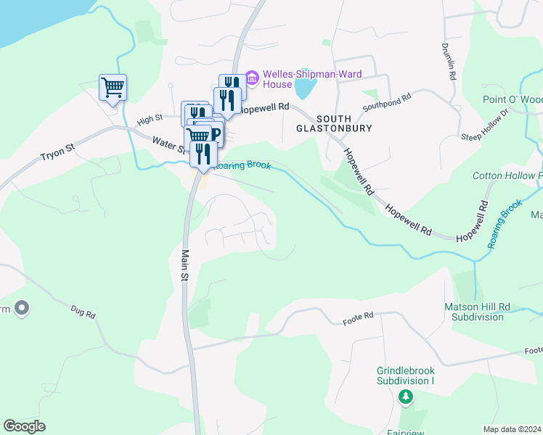Select the Grindlebrook Subdivision I label
This screenshot has width=543, height=435.
(x=406, y=376)
